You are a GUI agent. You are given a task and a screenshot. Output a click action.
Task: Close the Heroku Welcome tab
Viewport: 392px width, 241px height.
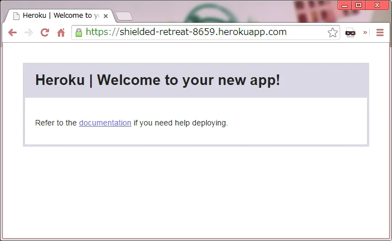point(106,16)
